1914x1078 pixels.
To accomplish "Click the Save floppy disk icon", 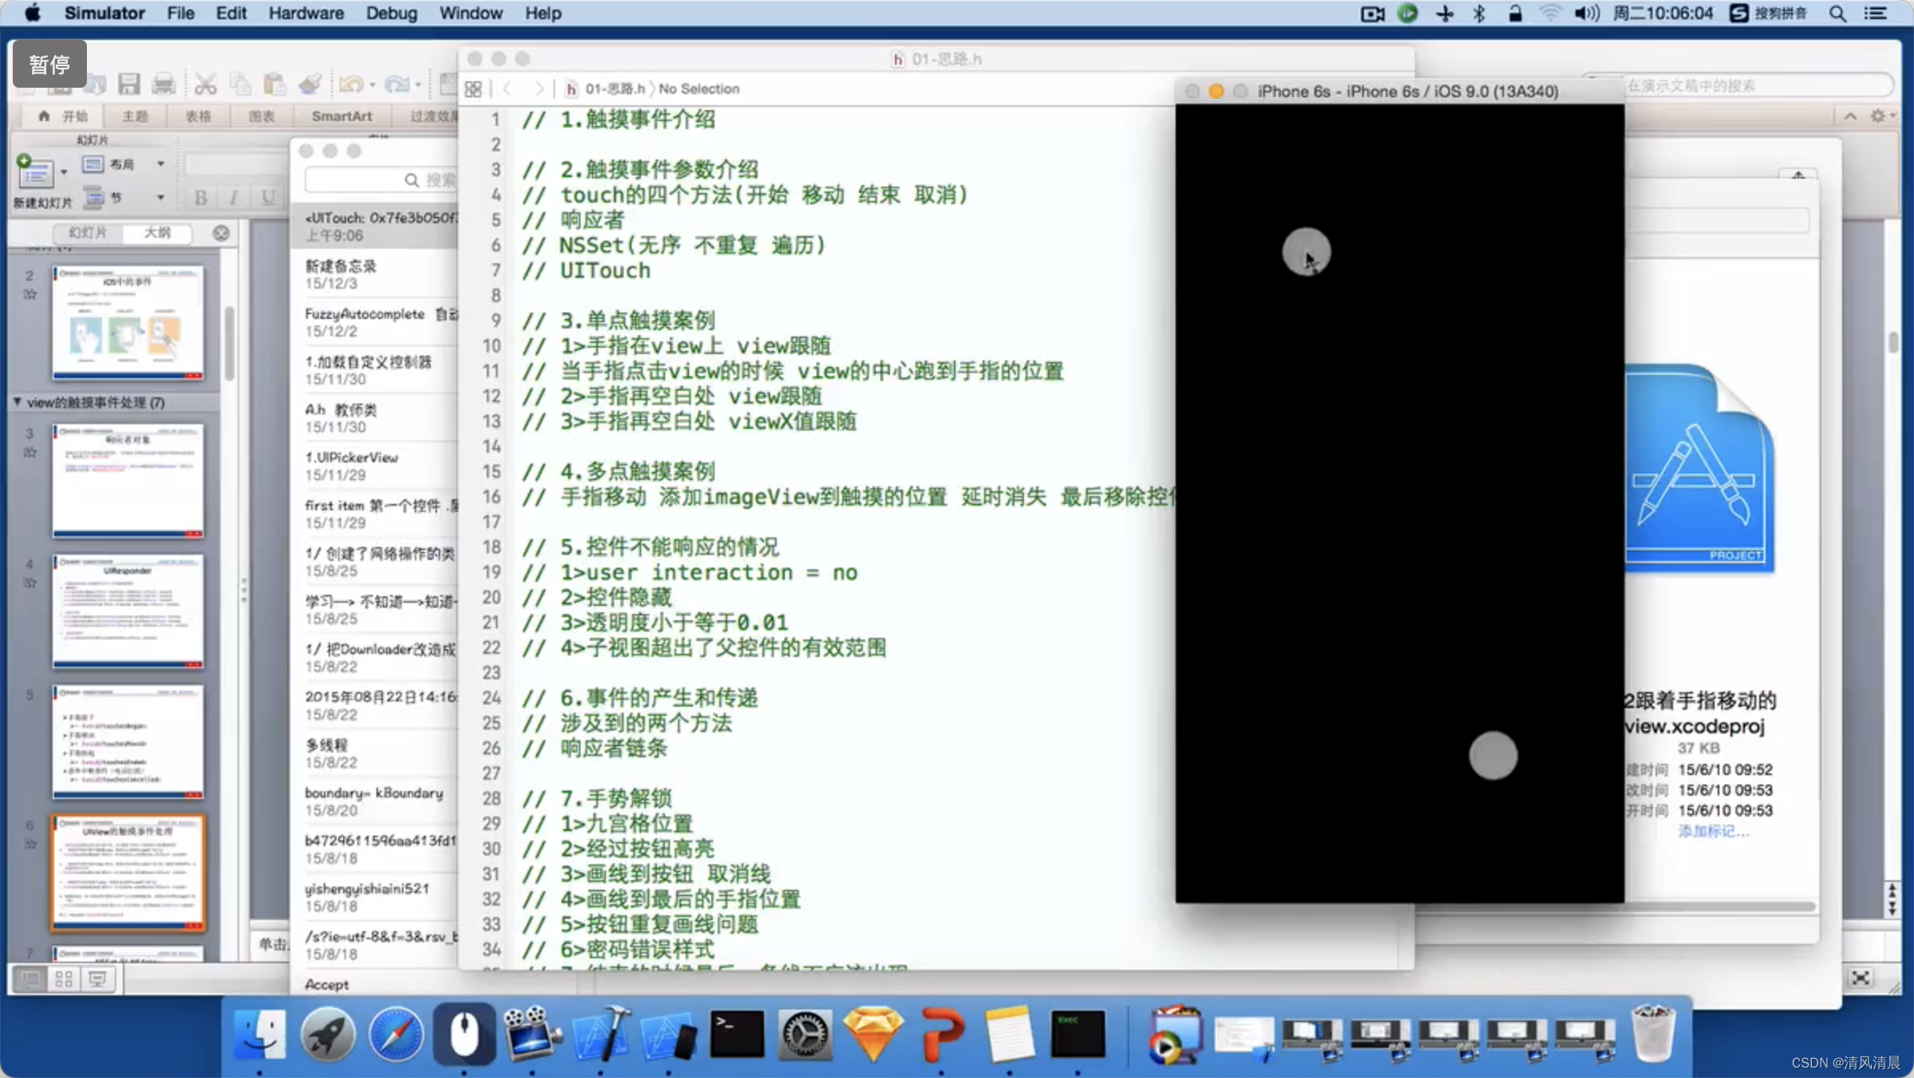I will click(128, 84).
